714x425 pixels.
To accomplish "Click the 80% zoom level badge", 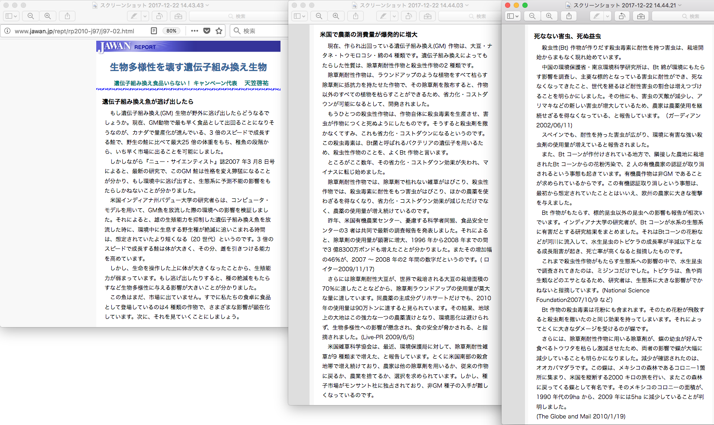I will (x=171, y=31).
